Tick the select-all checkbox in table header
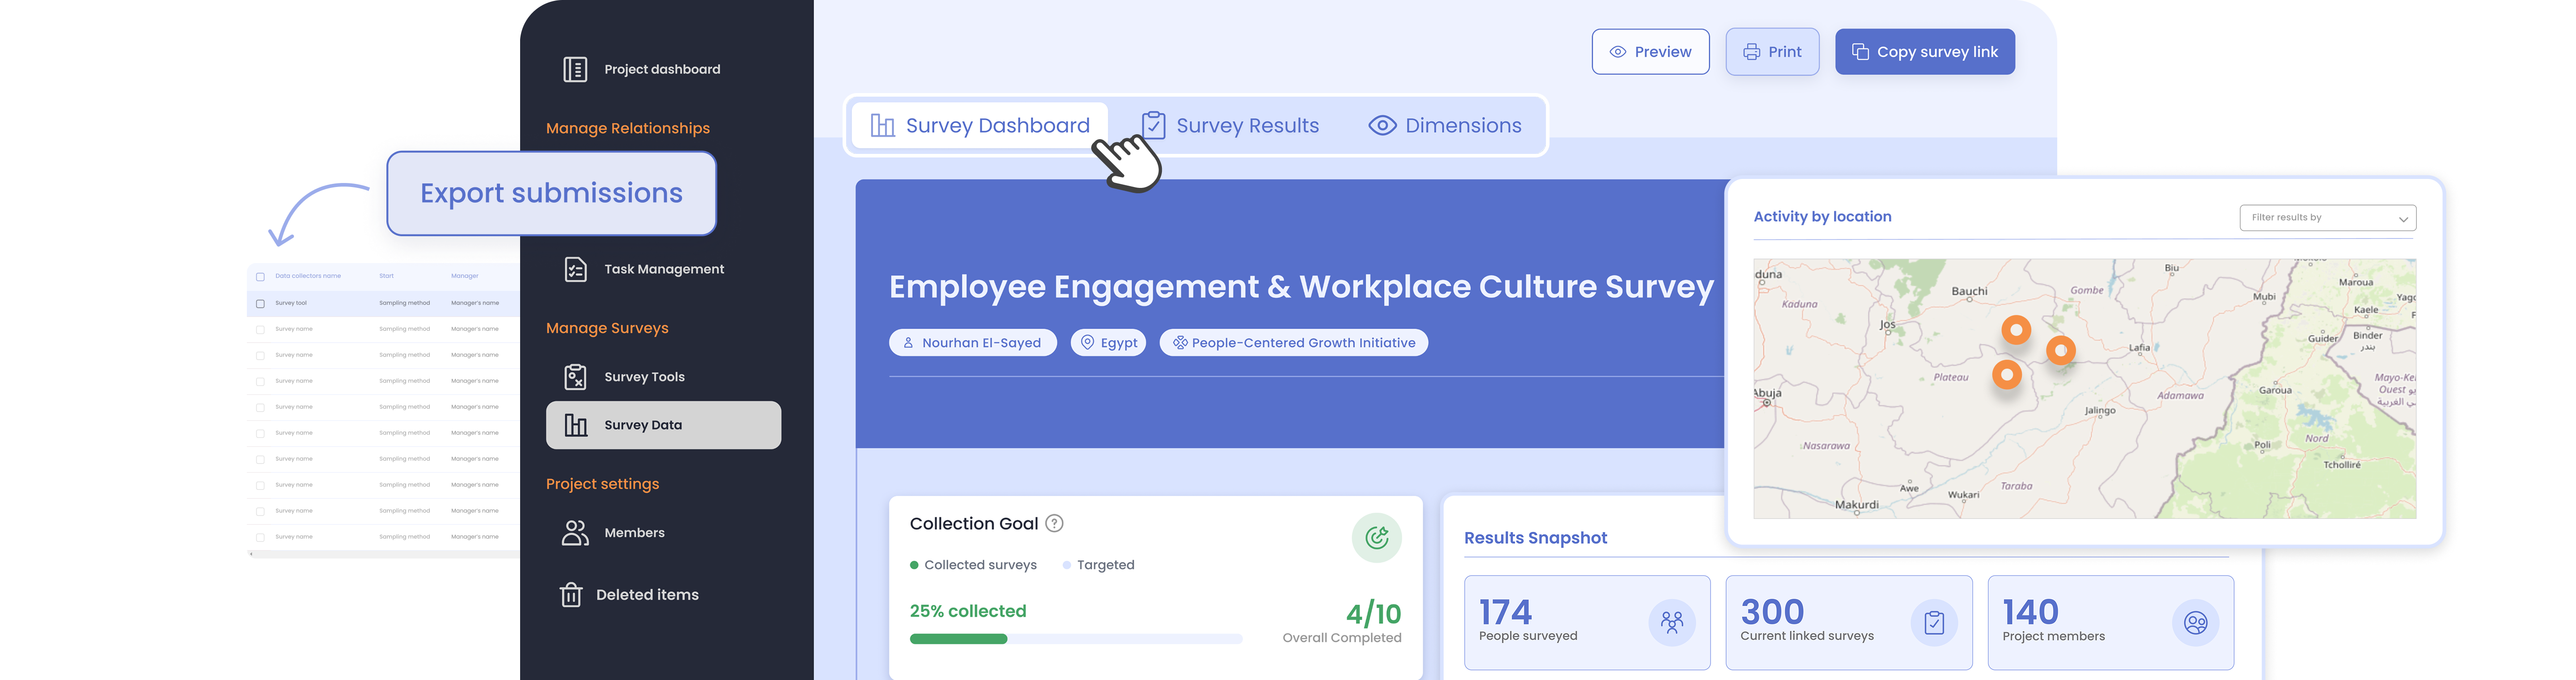The width and height of the screenshot is (2576, 680). point(260,276)
